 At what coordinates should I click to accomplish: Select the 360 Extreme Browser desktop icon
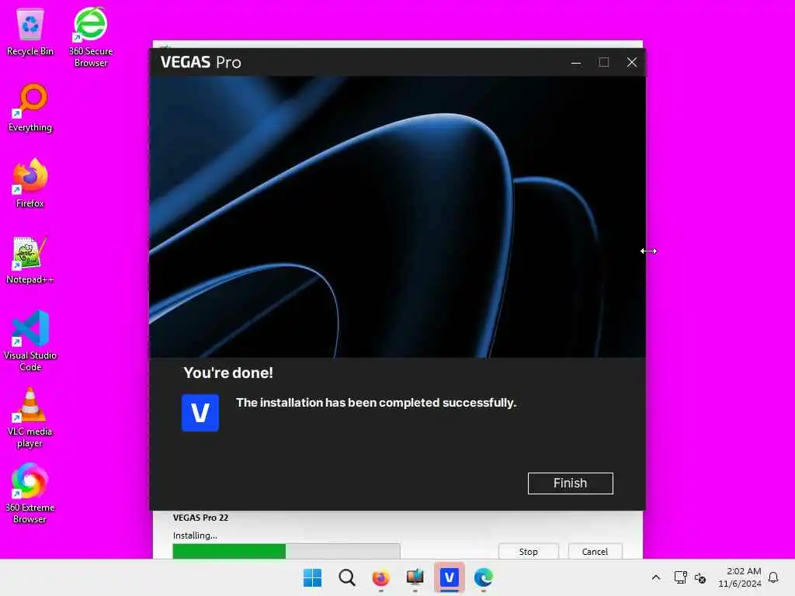pyautogui.click(x=30, y=493)
